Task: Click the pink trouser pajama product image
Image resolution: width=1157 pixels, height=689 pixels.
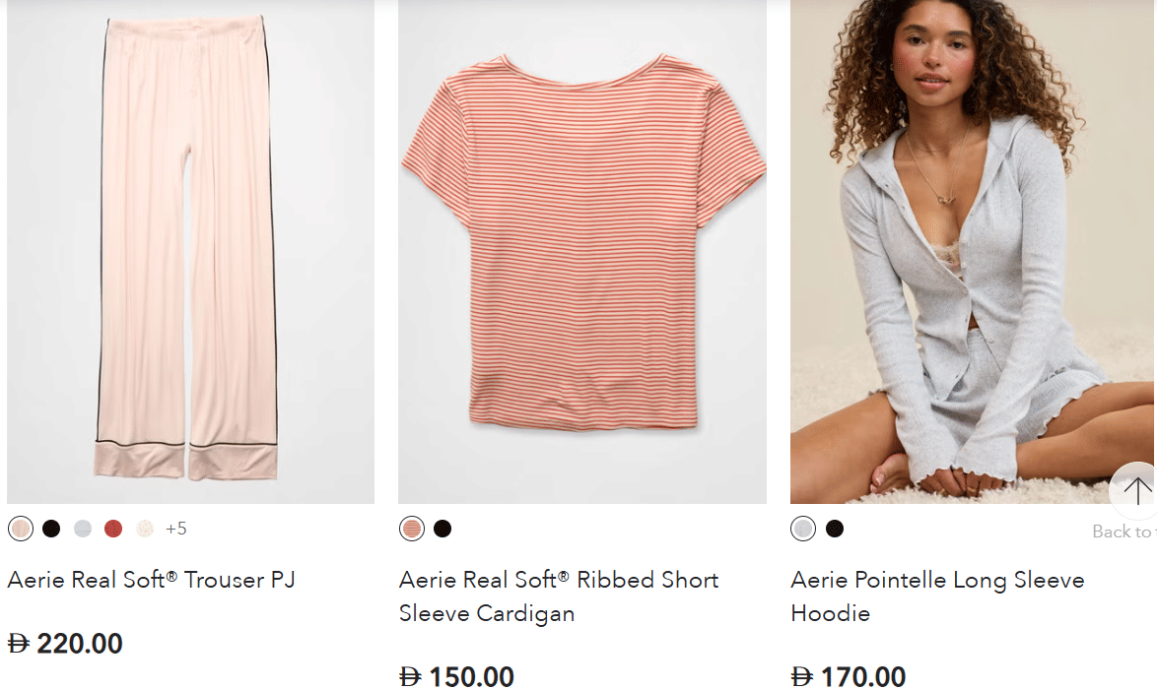Action: 190,251
